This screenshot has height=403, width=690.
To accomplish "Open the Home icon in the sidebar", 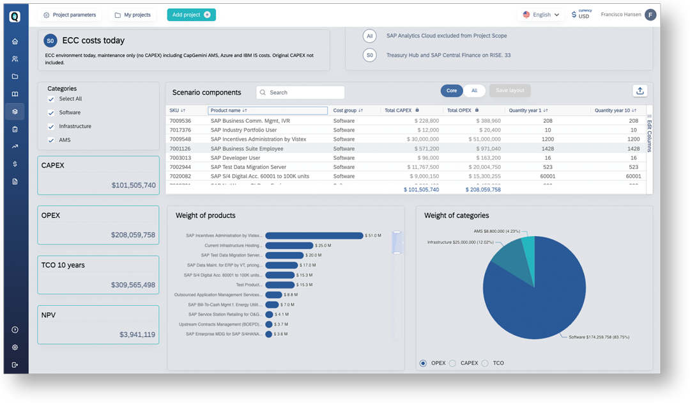I will click(x=15, y=40).
